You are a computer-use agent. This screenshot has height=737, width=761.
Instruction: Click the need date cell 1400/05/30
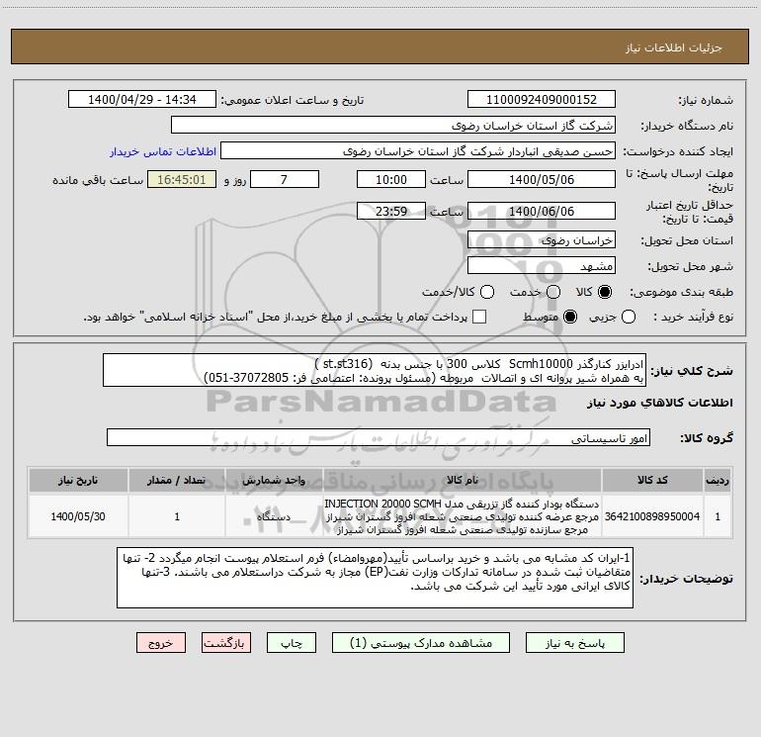(x=78, y=516)
